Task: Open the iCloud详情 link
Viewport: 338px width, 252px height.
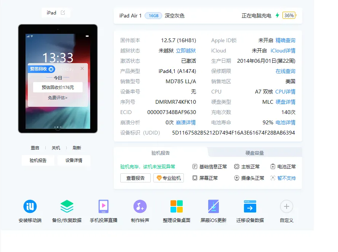Action: pos(283,51)
